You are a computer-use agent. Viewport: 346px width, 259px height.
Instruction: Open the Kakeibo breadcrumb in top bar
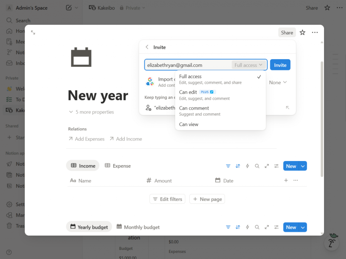click(102, 8)
